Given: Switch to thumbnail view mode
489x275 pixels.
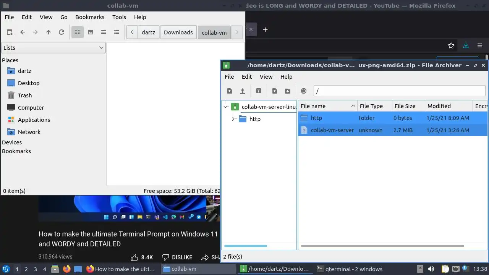Looking at the screenshot, I should (91, 32).
